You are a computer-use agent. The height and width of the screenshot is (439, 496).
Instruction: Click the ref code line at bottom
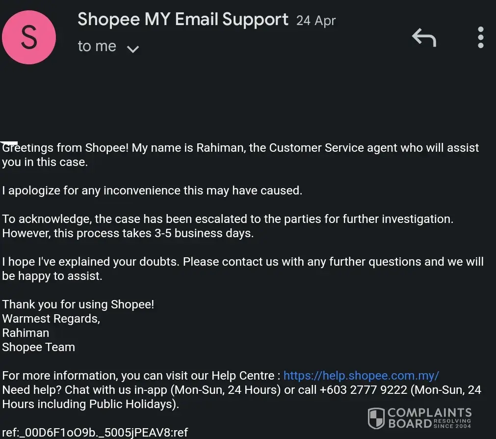[x=95, y=433]
